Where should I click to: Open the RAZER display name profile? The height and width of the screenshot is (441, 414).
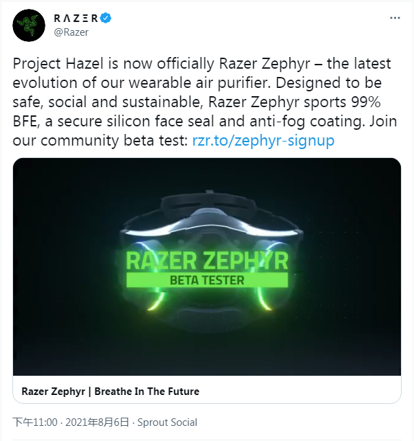pos(75,17)
